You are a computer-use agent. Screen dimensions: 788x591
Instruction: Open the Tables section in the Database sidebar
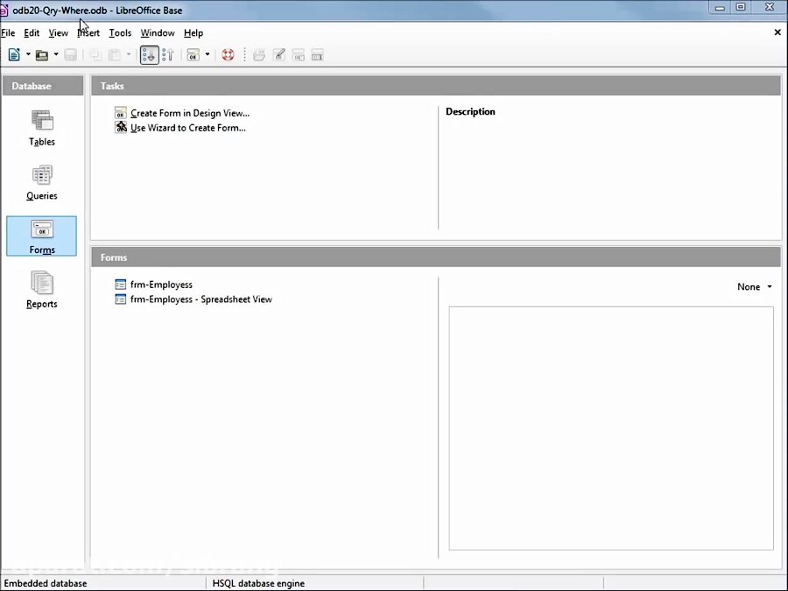point(41,127)
